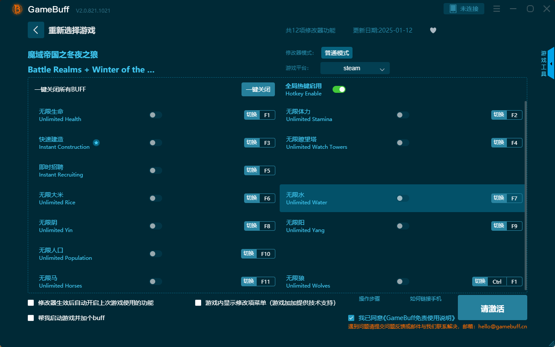The height and width of the screenshot is (347, 555).
Task: Uncheck the GameBuff disclaimer agreement checkbox
Action: [x=351, y=318]
